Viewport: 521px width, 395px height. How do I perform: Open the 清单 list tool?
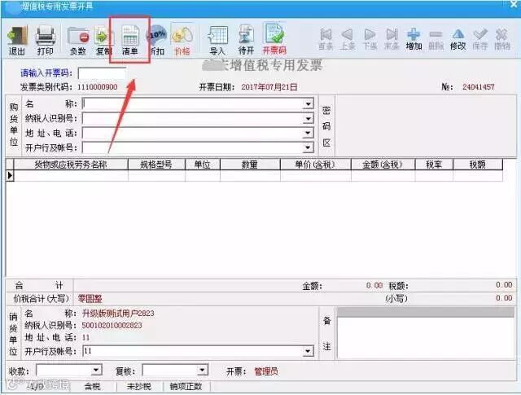pos(130,40)
